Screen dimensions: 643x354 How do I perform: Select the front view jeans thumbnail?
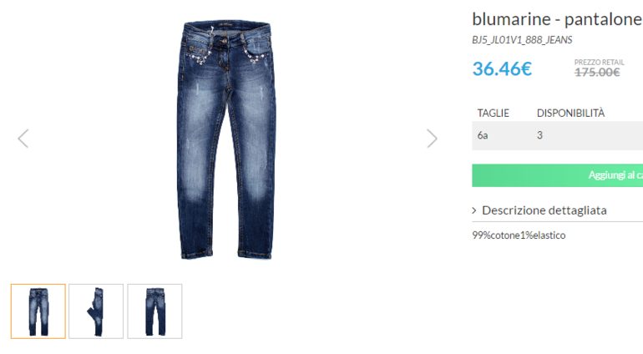click(x=38, y=311)
